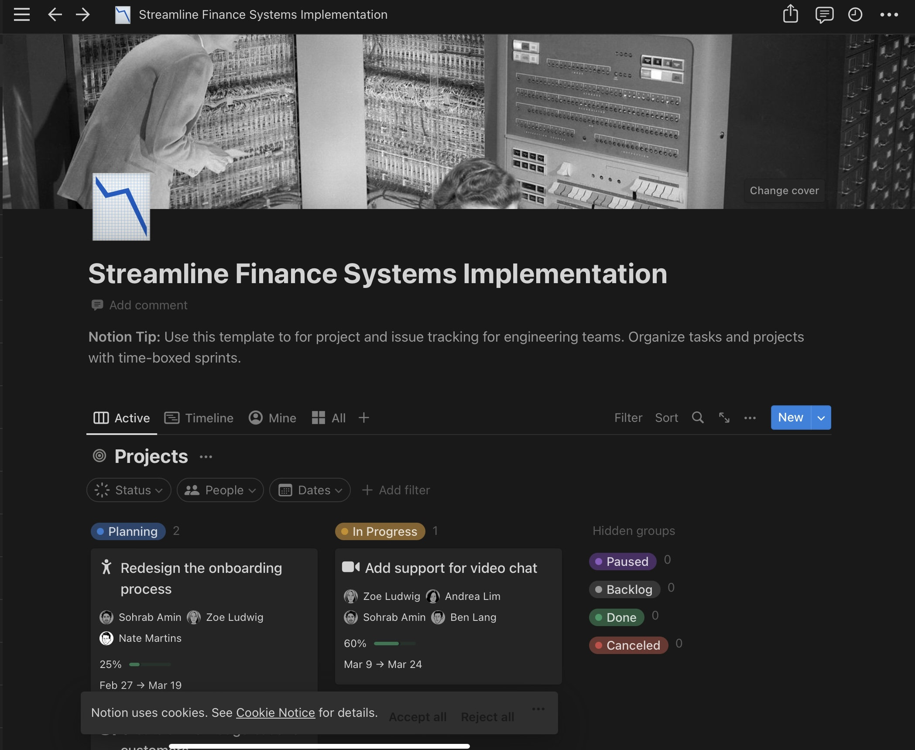
Task: Open the share menu via the share icon
Action: (x=790, y=14)
